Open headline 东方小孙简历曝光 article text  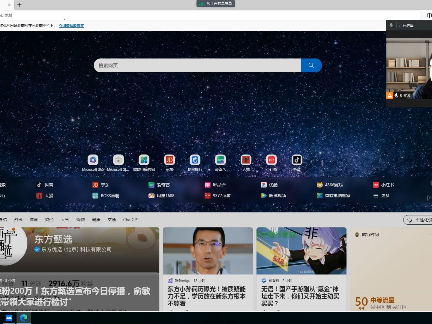coord(207,296)
